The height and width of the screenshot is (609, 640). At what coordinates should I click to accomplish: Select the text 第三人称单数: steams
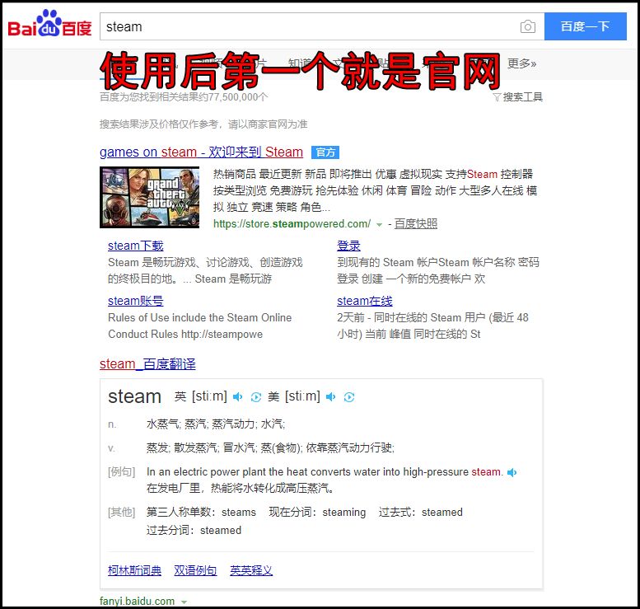[201, 513]
